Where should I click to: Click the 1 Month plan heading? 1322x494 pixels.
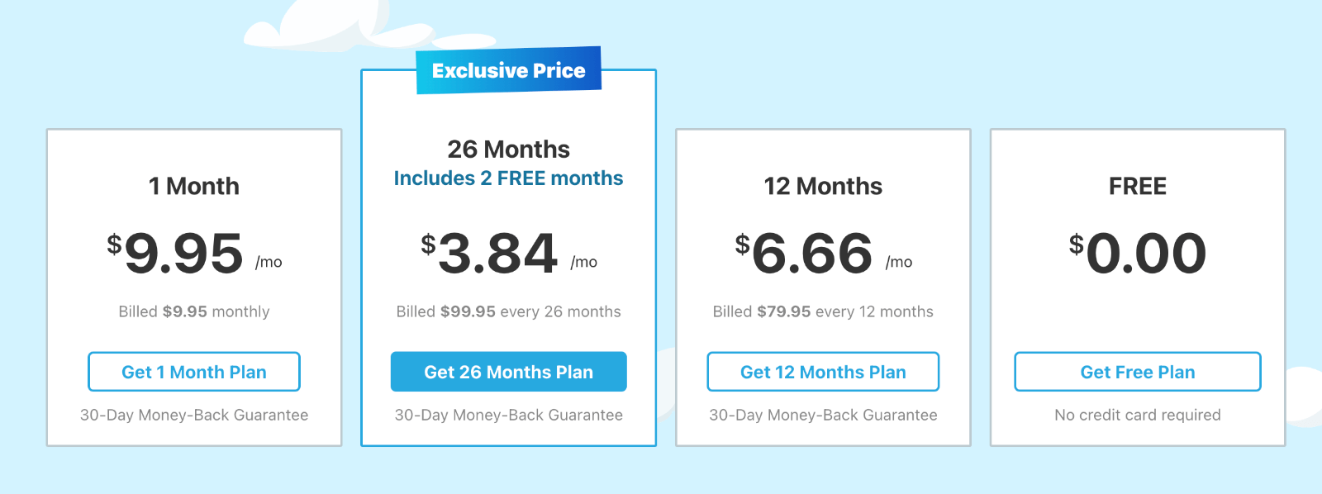coord(194,186)
